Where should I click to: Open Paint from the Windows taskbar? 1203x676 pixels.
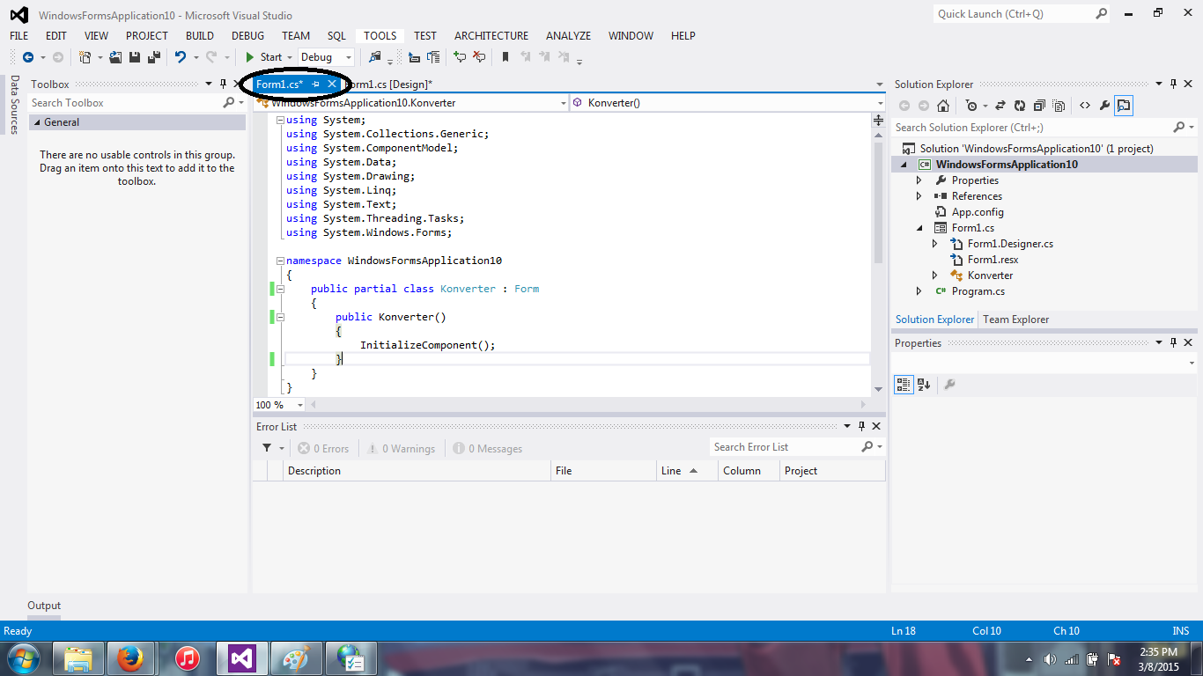(x=297, y=658)
